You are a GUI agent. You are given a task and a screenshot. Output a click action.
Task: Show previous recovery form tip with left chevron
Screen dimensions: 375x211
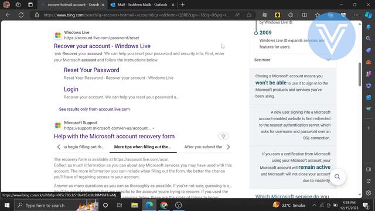pos(59,147)
